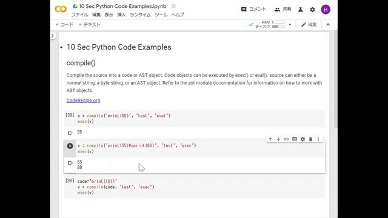Add a text cell with + テキスト
The image size is (388, 218).
pos(89,24)
